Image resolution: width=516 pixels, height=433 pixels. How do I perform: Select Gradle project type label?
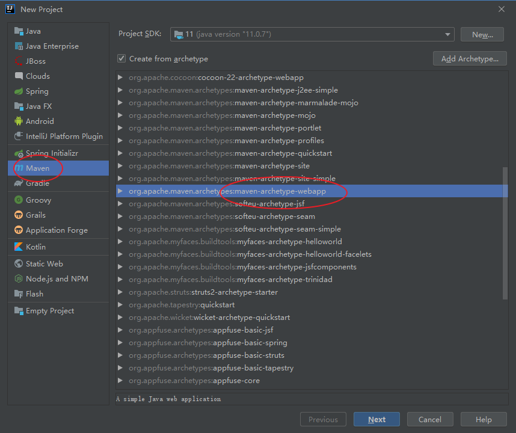37,183
